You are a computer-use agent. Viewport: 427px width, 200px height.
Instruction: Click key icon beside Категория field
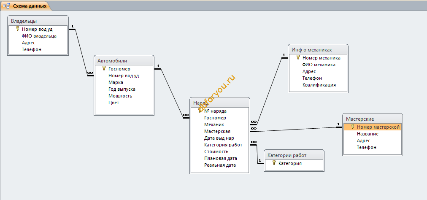point(274,163)
